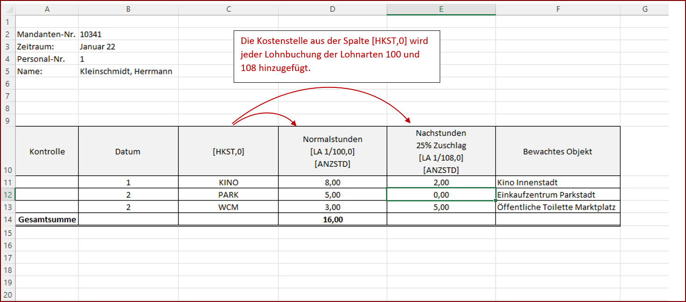Select column header E
686x302 pixels.
point(441,8)
